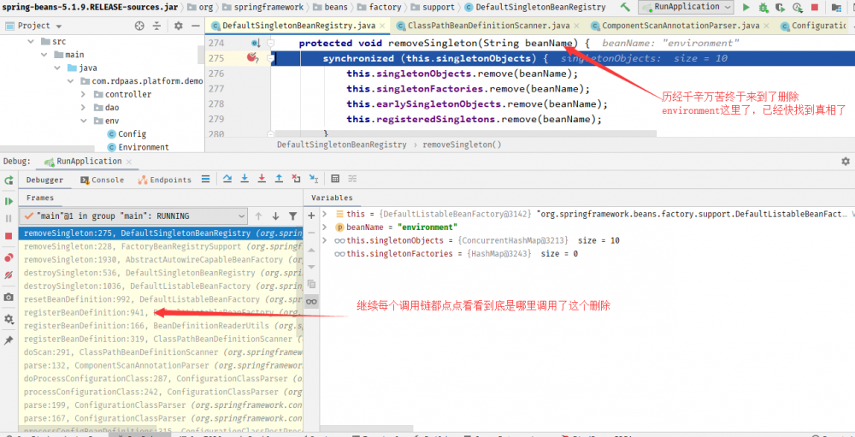View breakpoints with the double red dot icon
Viewport: 855px width, 437px height.
9,258
